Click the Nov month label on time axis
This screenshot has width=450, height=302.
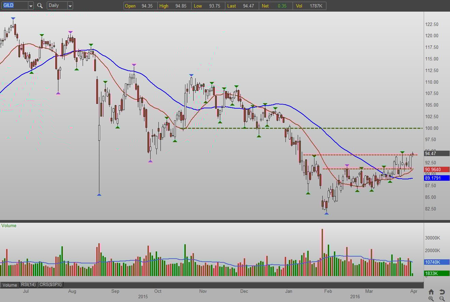click(203, 291)
